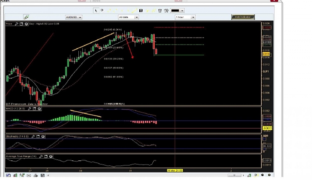Open the All data range dropdown
This screenshot has height=180, width=312.
click(128, 17)
